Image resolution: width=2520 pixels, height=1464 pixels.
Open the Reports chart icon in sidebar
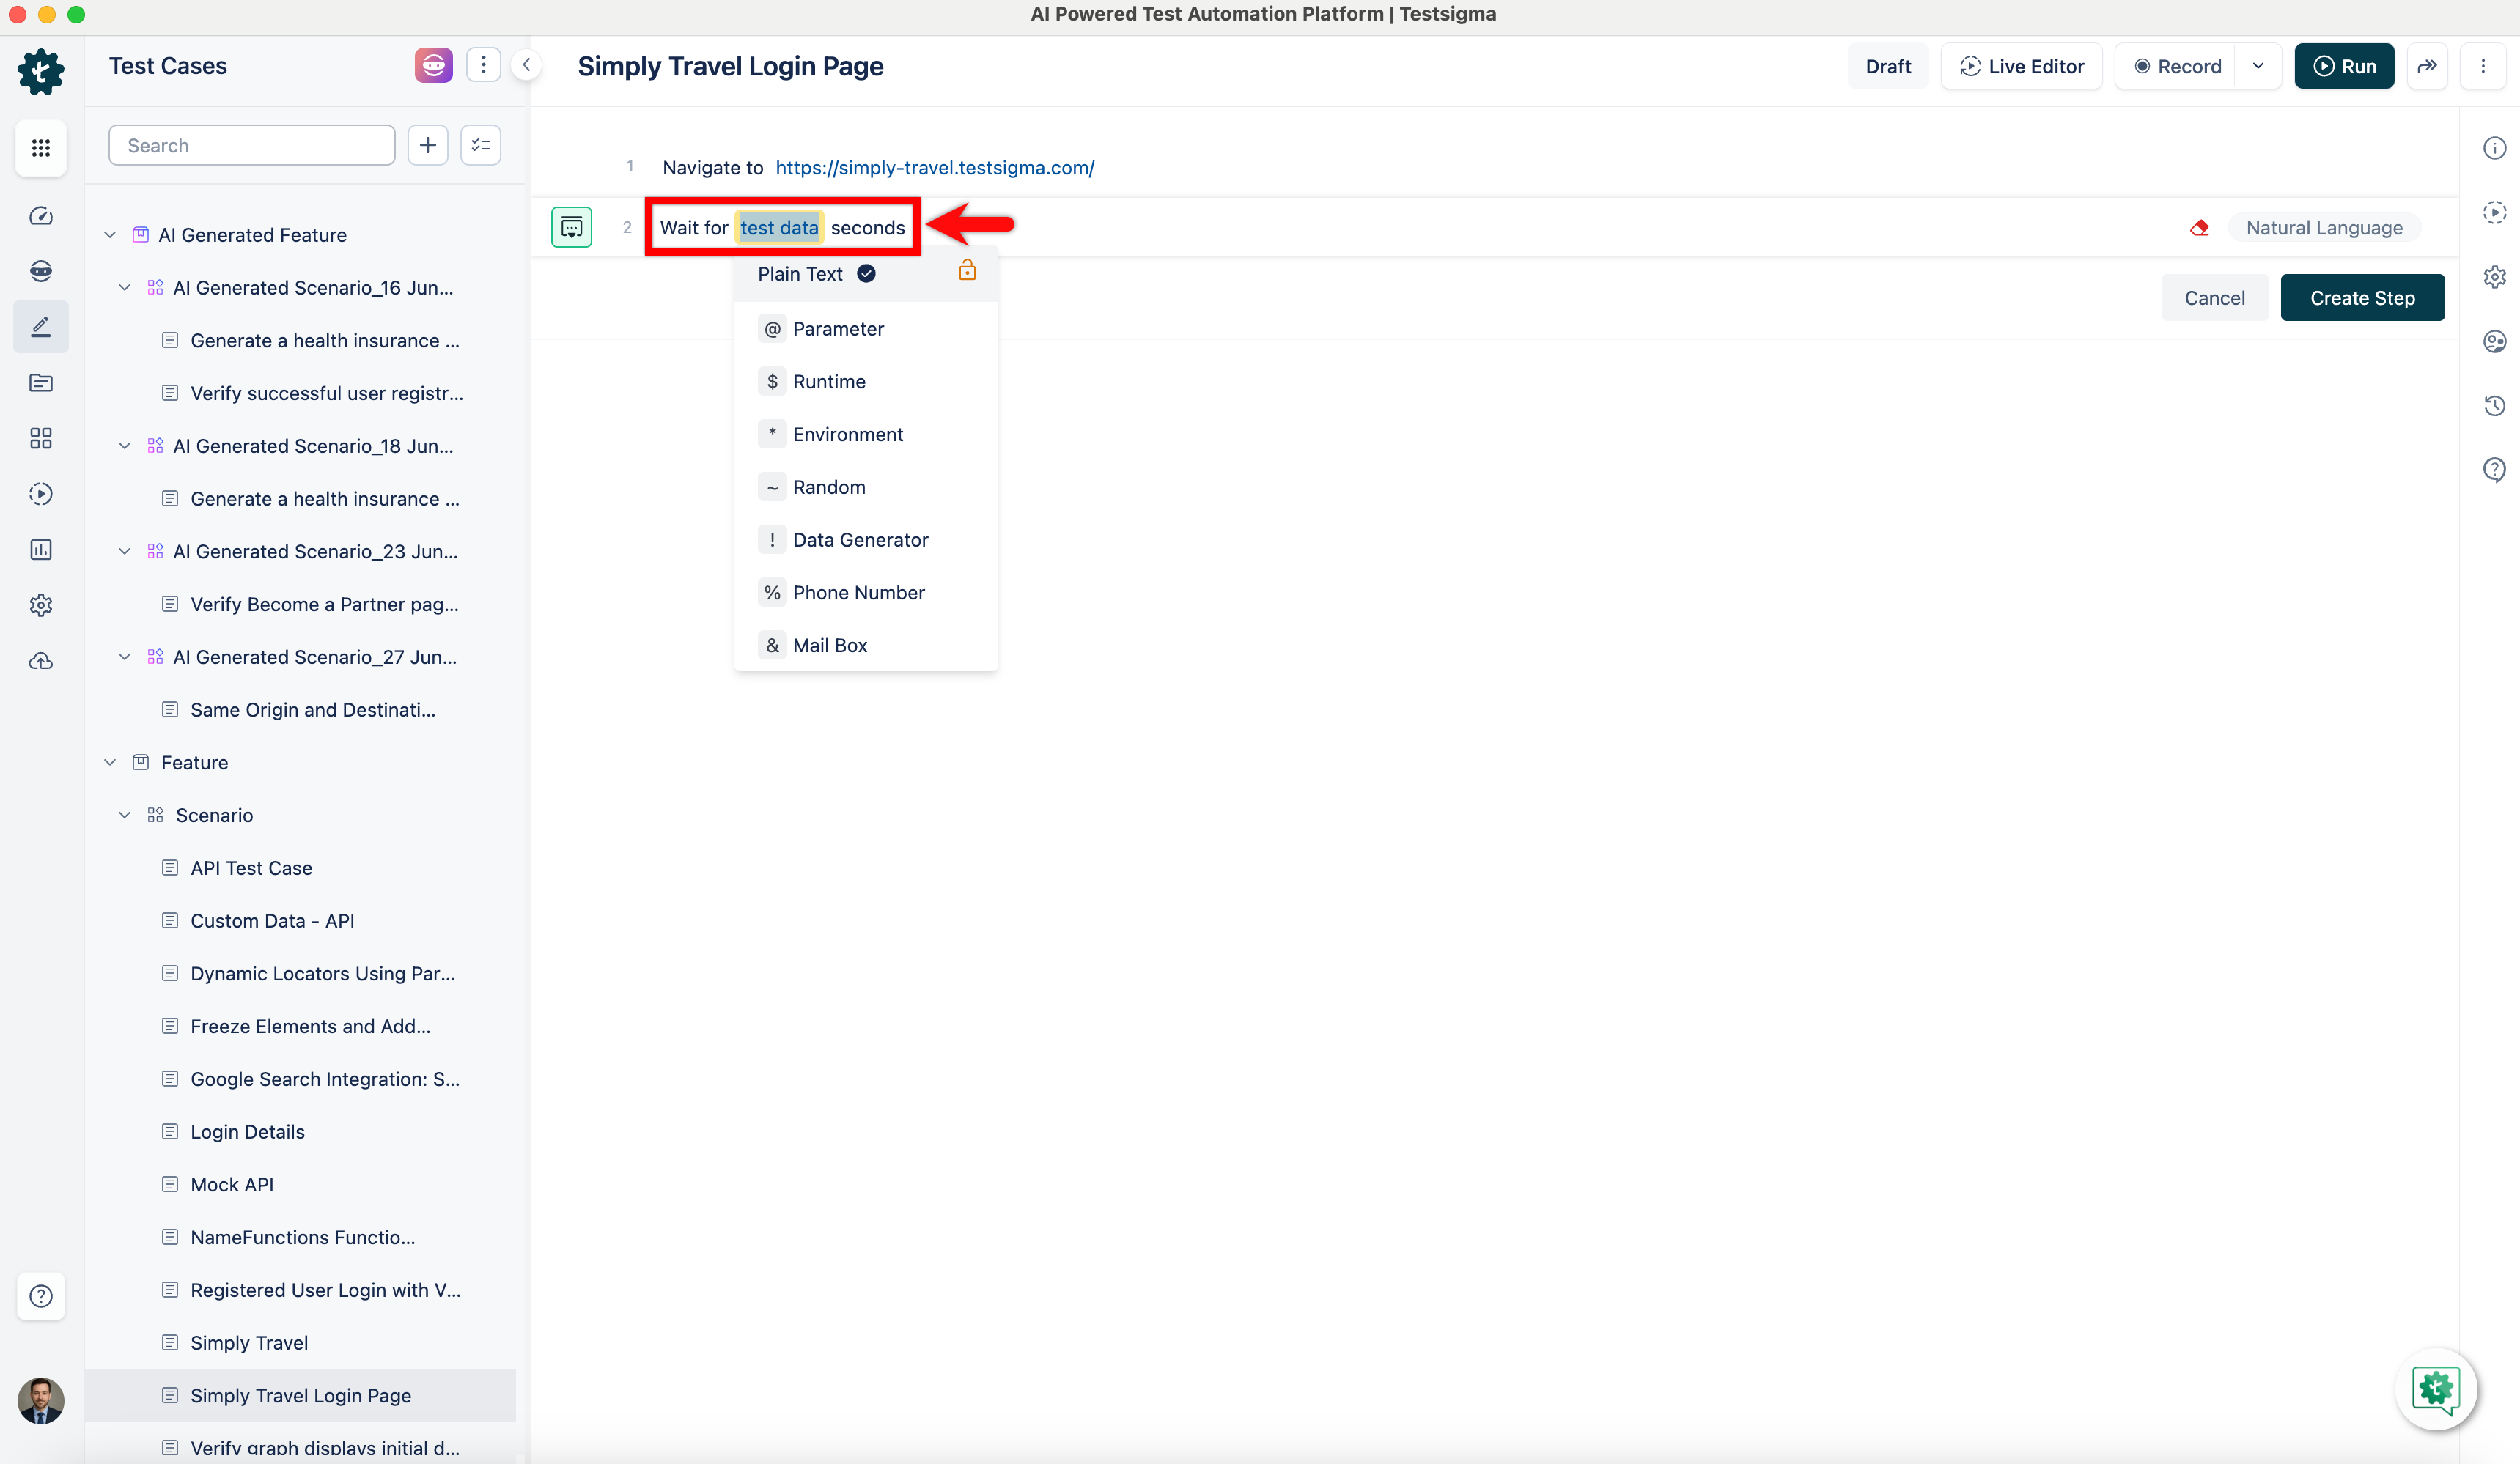(x=41, y=549)
